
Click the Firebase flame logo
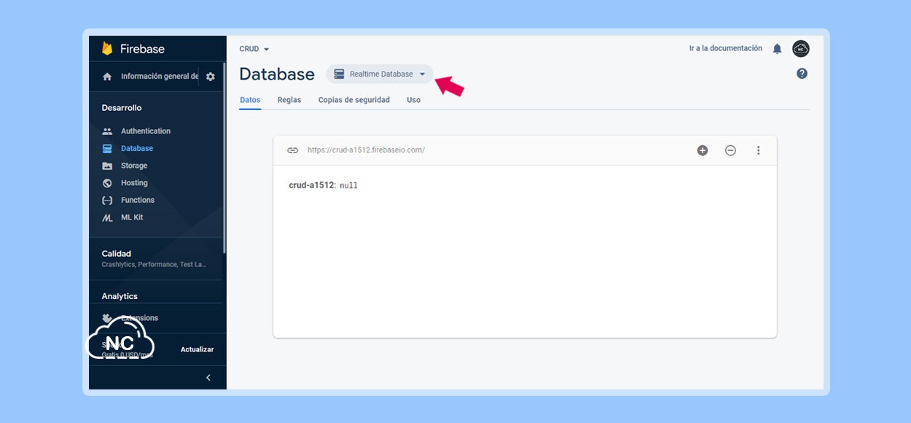click(x=107, y=49)
